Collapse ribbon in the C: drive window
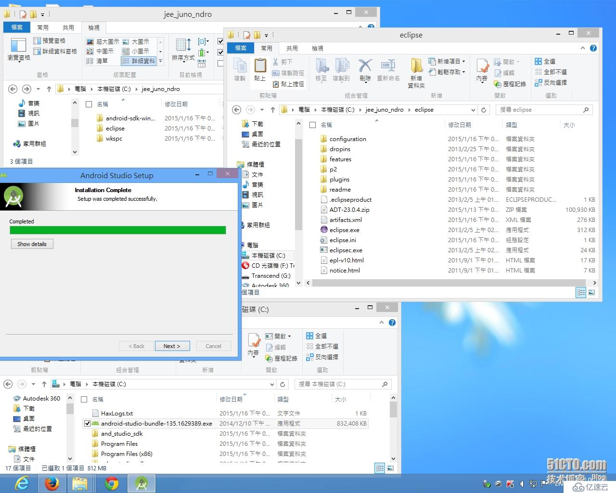 coord(382,323)
